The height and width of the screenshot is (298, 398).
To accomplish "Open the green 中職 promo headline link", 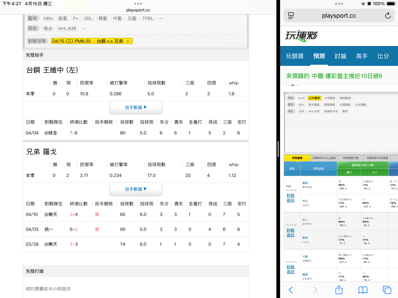I will 334,76.
